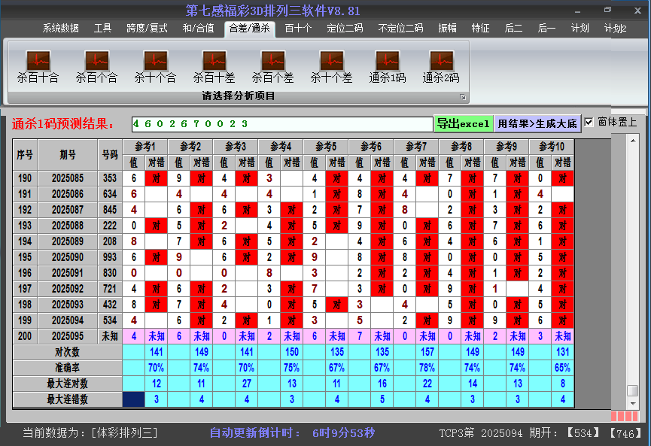Open the 杀十个合 analysis icon
651x446 pixels.
click(155, 61)
